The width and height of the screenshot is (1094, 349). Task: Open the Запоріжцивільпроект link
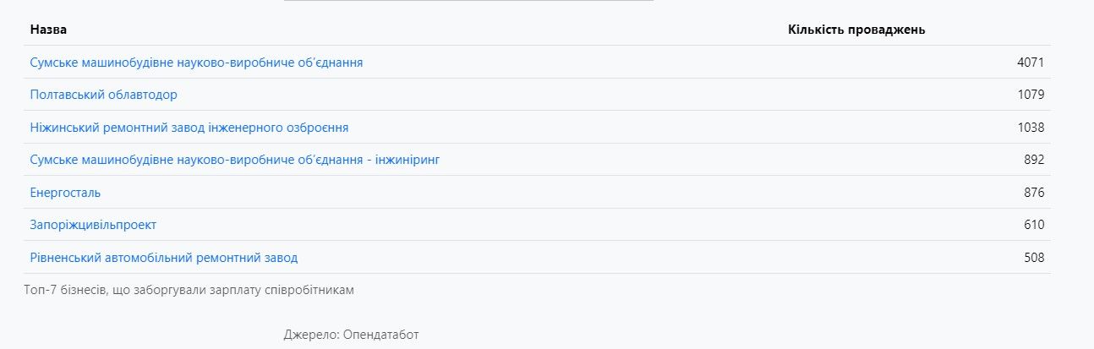click(x=93, y=225)
